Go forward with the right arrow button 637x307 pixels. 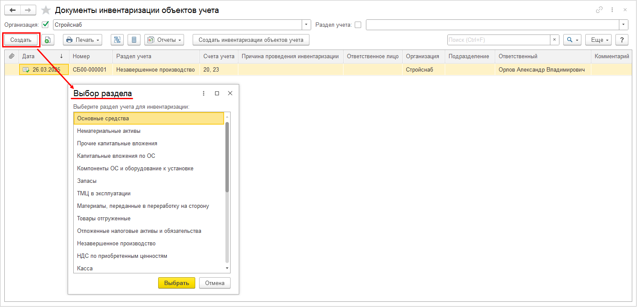point(28,10)
